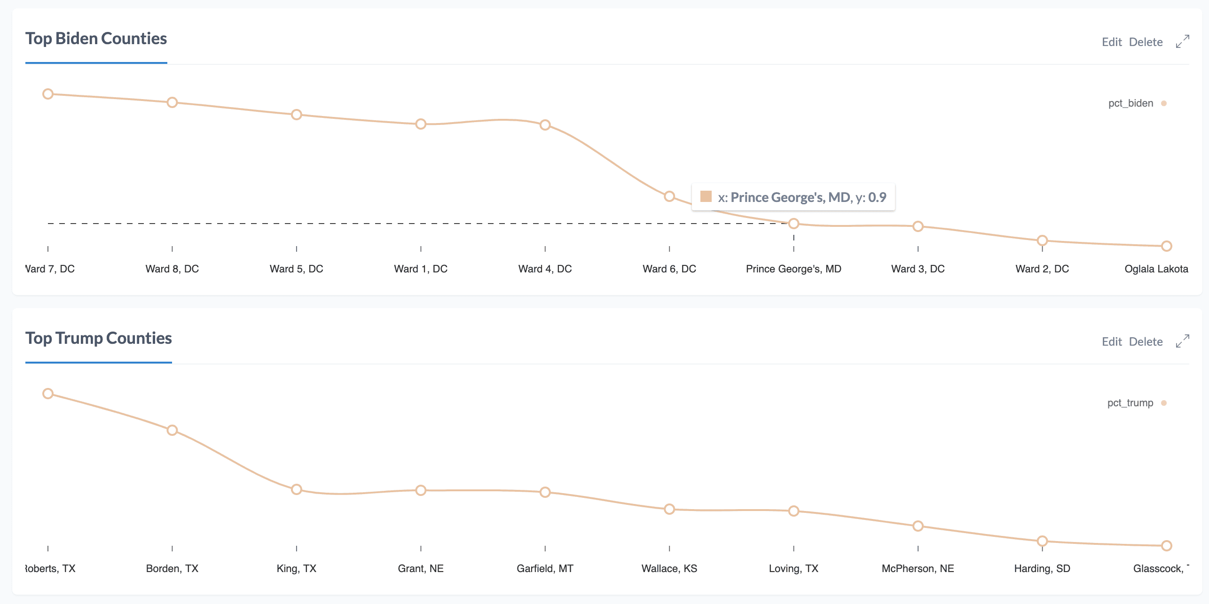Click the McPherson, NE data point
Image resolution: width=1209 pixels, height=604 pixels.
918,526
